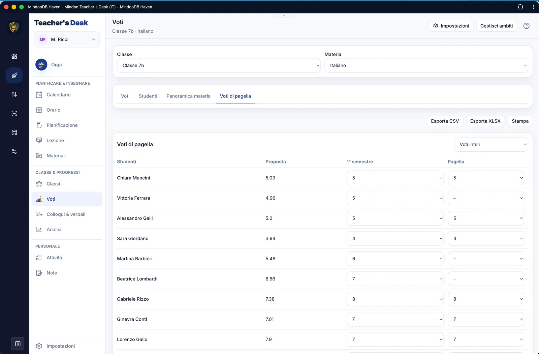Image resolution: width=539 pixels, height=354 pixels.
Task: Open the rocket icon in left rail
Action: pos(14,75)
